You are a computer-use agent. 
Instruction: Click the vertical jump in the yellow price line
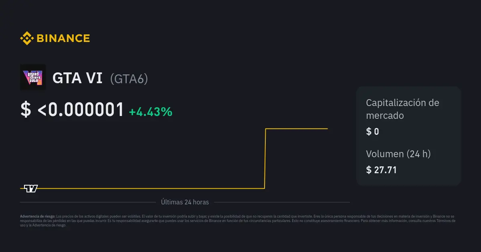coord(265,158)
